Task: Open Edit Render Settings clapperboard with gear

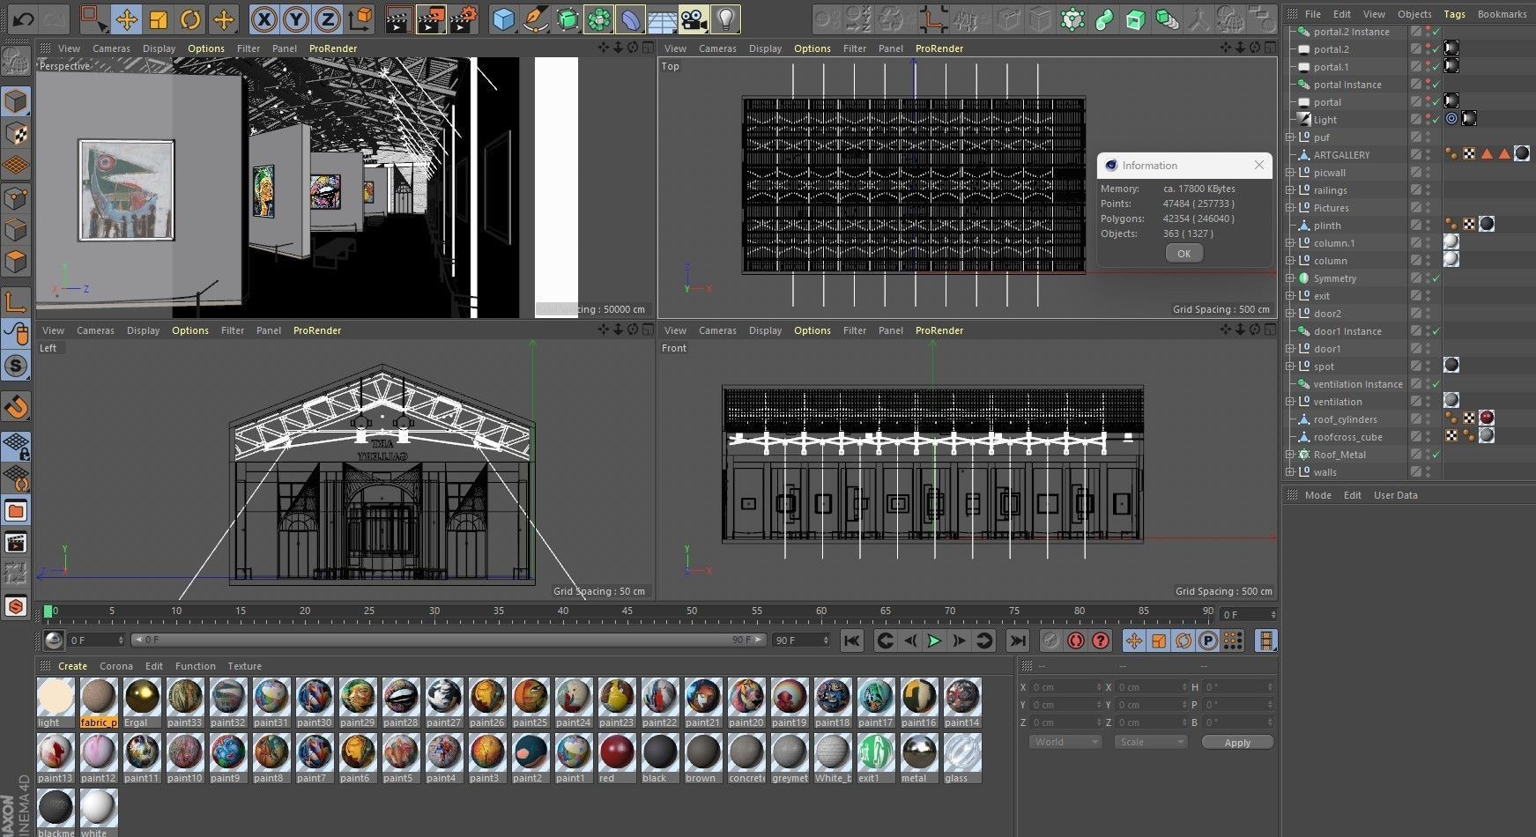Action: pyautogui.click(x=463, y=19)
